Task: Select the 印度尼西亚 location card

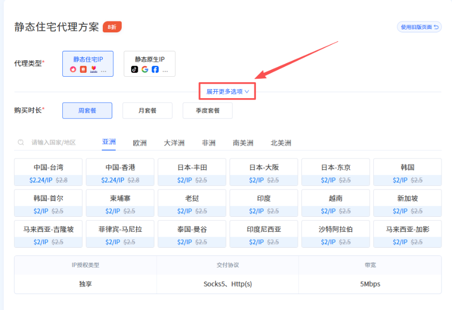Action: (264, 234)
